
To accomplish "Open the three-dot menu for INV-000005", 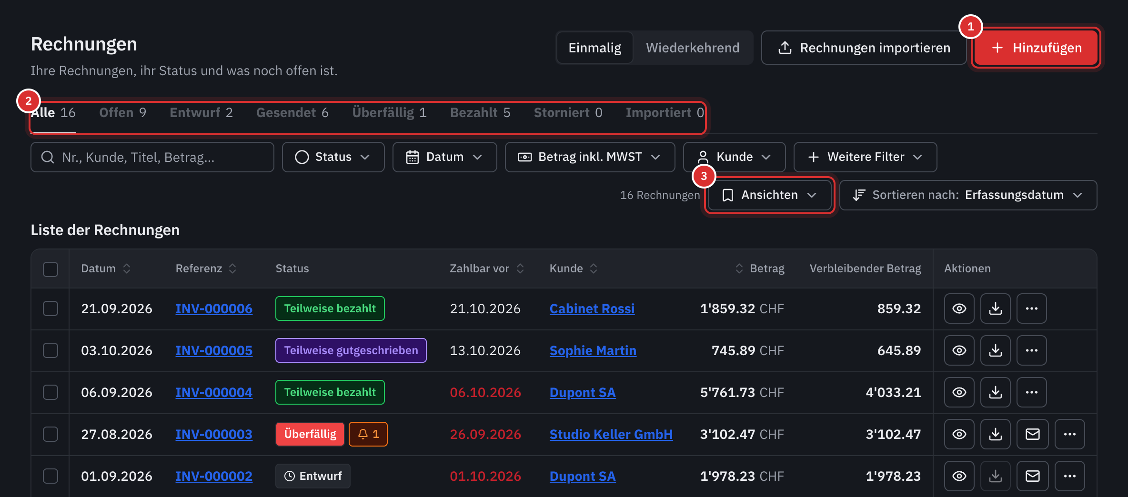I will [1031, 350].
